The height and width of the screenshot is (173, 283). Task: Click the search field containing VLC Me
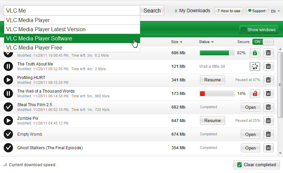coord(72,11)
